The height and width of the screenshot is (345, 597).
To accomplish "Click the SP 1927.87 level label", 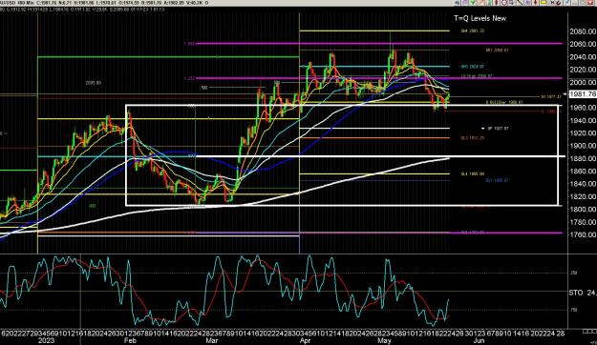I will coord(498,129).
